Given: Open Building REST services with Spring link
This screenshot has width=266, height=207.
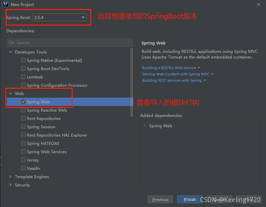Looking at the screenshot, I should [x=172, y=80].
